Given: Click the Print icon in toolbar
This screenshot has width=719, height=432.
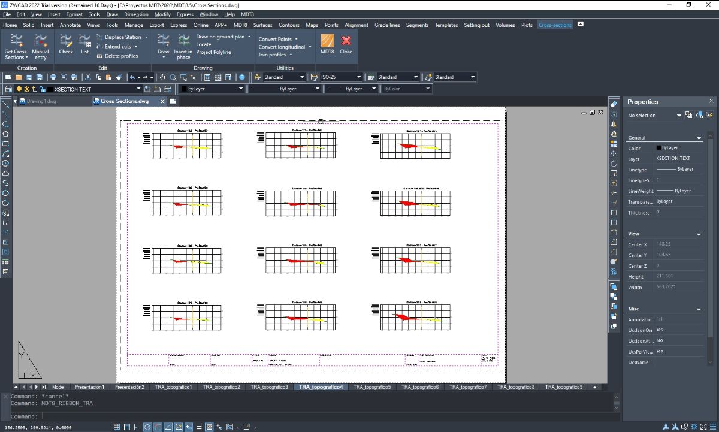Looking at the screenshot, I should [53, 77].
